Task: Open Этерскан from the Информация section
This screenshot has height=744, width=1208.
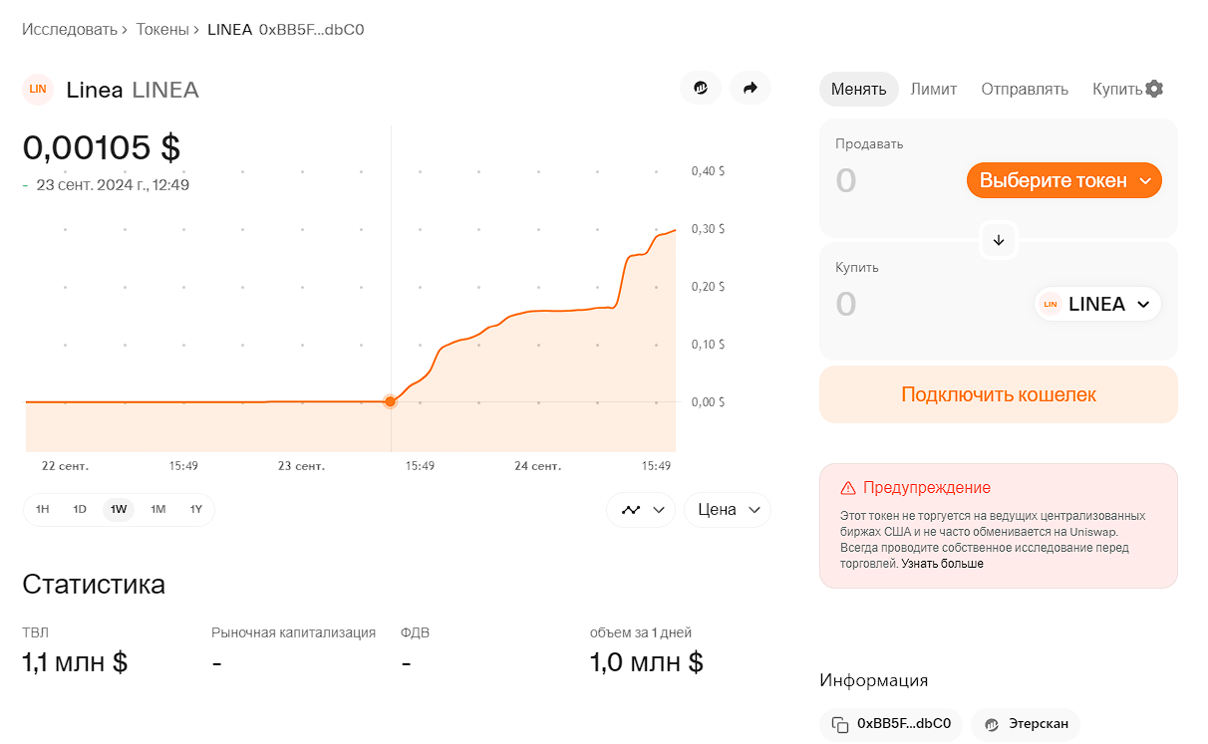Action: click(1026, 724)
